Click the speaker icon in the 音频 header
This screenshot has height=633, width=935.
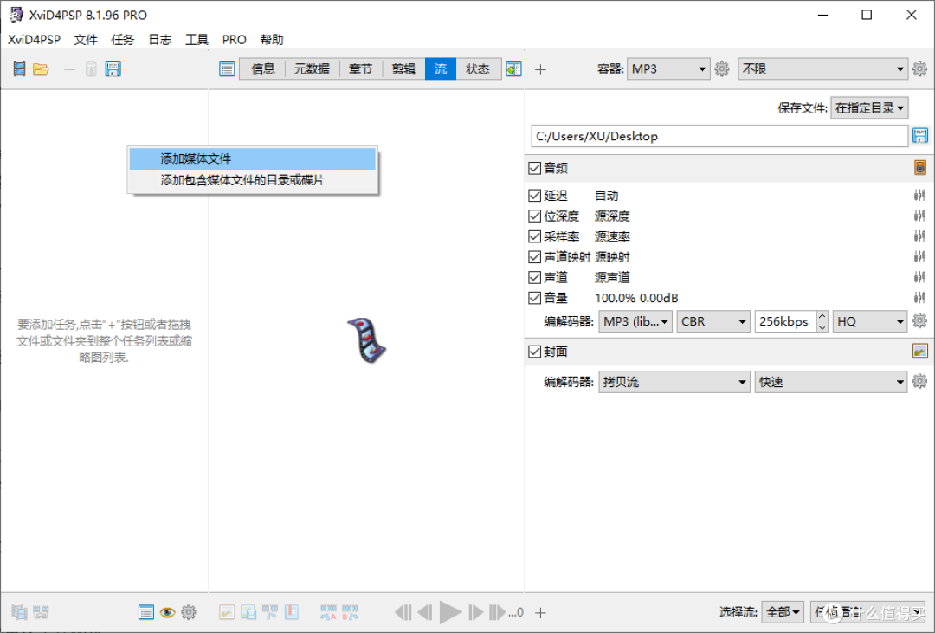[x=920, y=168]
